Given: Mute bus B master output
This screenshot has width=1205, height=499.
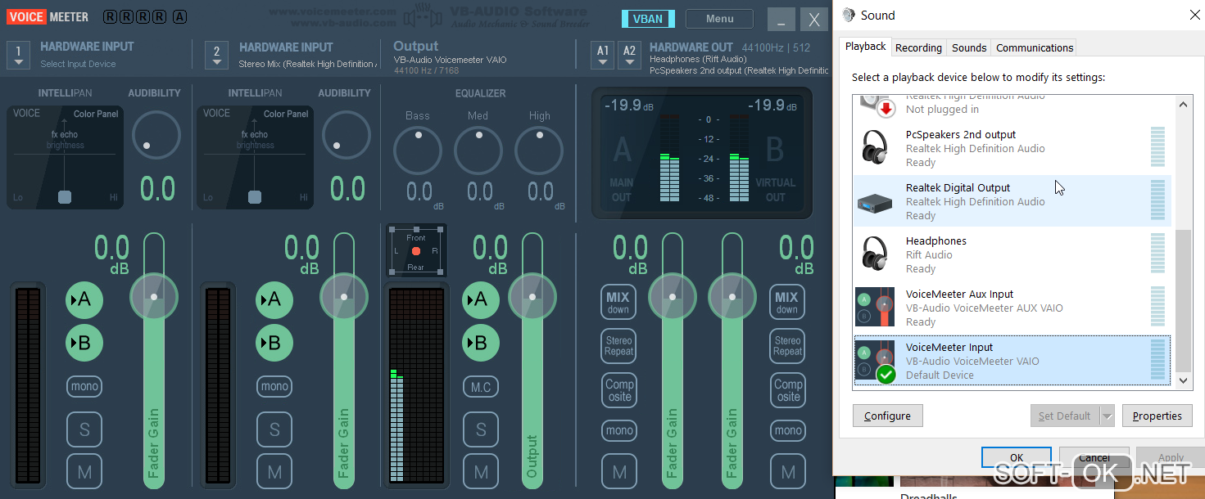Looking at the screenshot, I should pyautogui.click(x=787, y=472).
